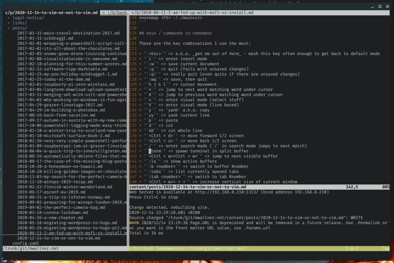Open 2017-01-31-main-travel-destination-2017.md file
The image size is (394, 263).
(68, 33)
